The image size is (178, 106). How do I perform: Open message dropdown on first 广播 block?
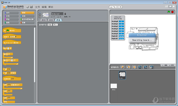[x=9, y=69]
